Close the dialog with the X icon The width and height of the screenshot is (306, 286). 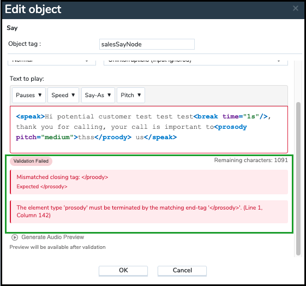296,8
